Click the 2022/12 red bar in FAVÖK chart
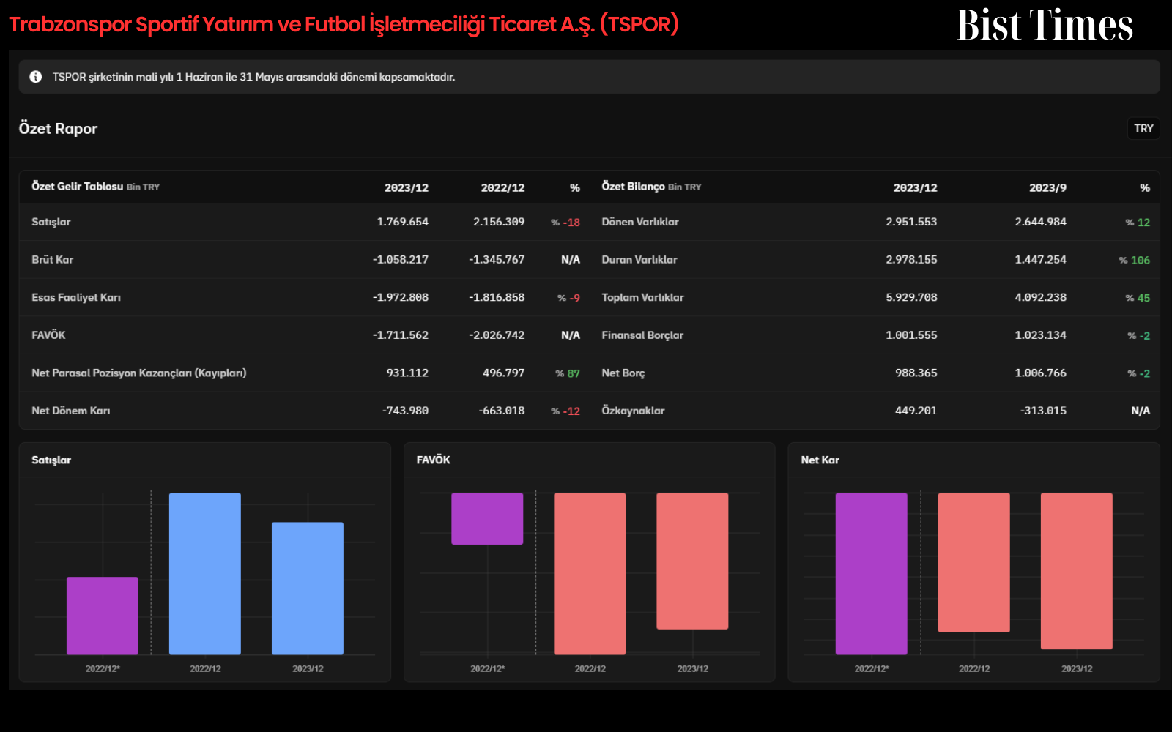 pyautogui.click(x=590, y=574)
